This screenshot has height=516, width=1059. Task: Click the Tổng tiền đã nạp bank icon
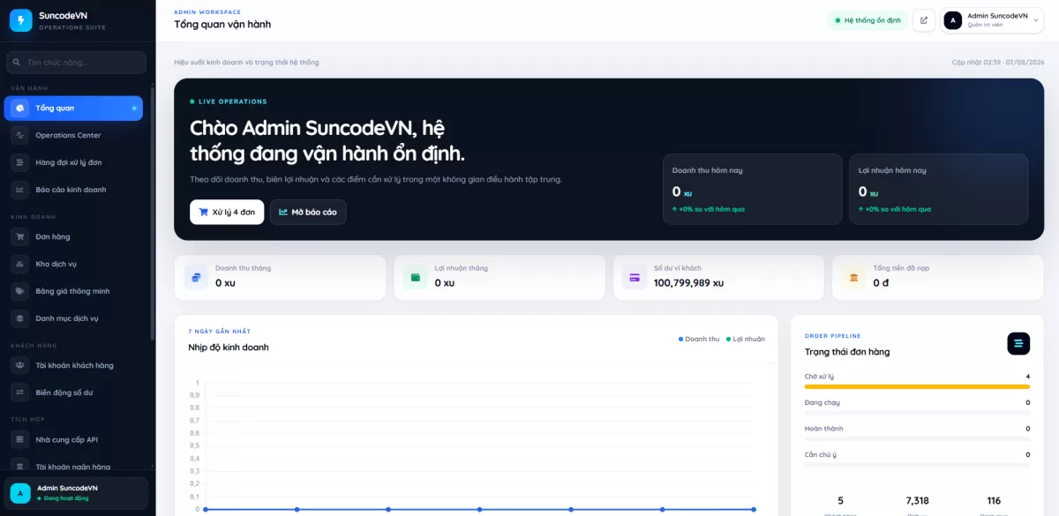[853, 278]
